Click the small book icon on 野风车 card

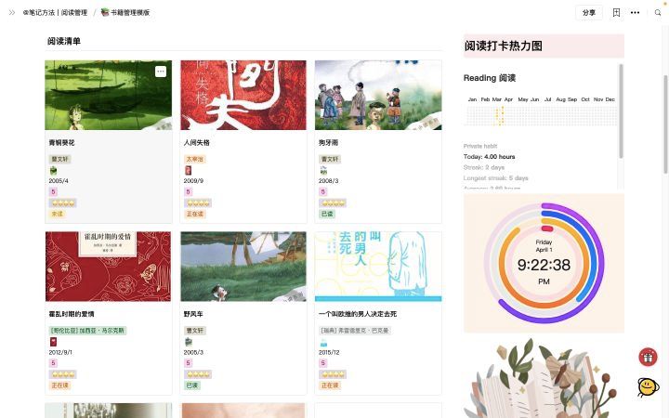coord(188,342)
